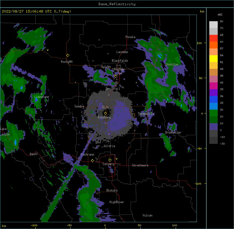The image size is (234, 229).
Task: Click the 100 tick on the vertical km axis
Action: click(x=199, y=43)
